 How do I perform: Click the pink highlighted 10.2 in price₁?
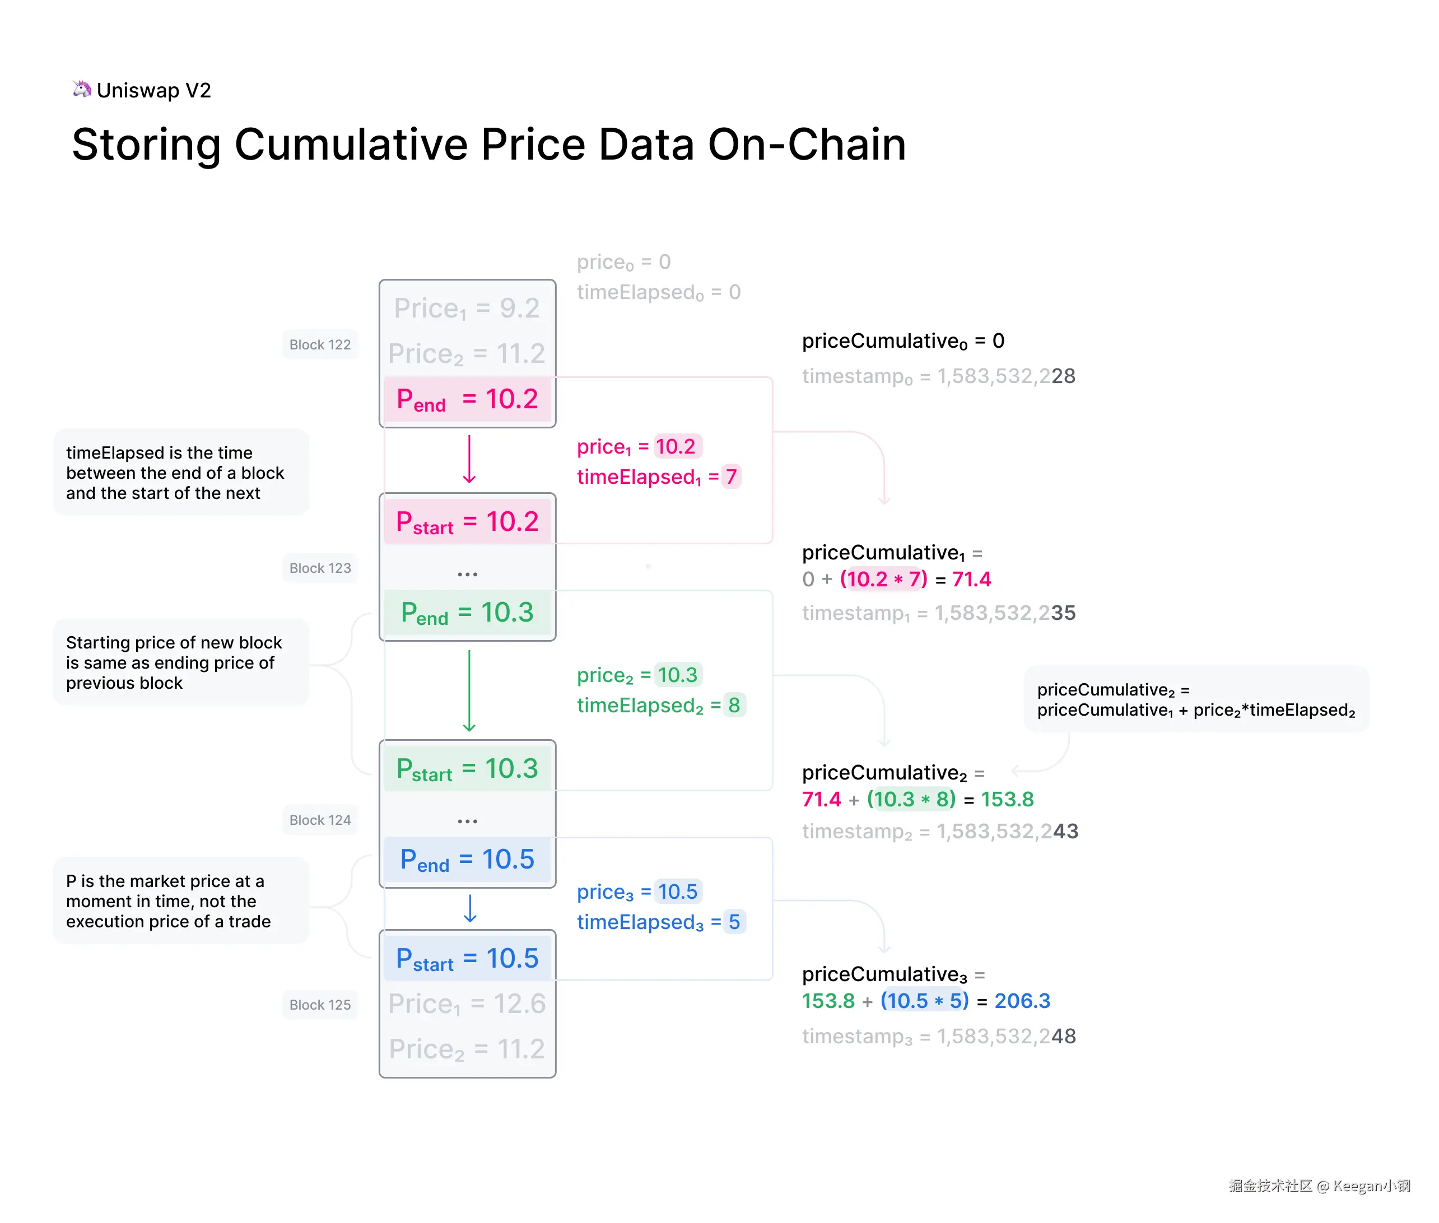(x=676, y=446)
